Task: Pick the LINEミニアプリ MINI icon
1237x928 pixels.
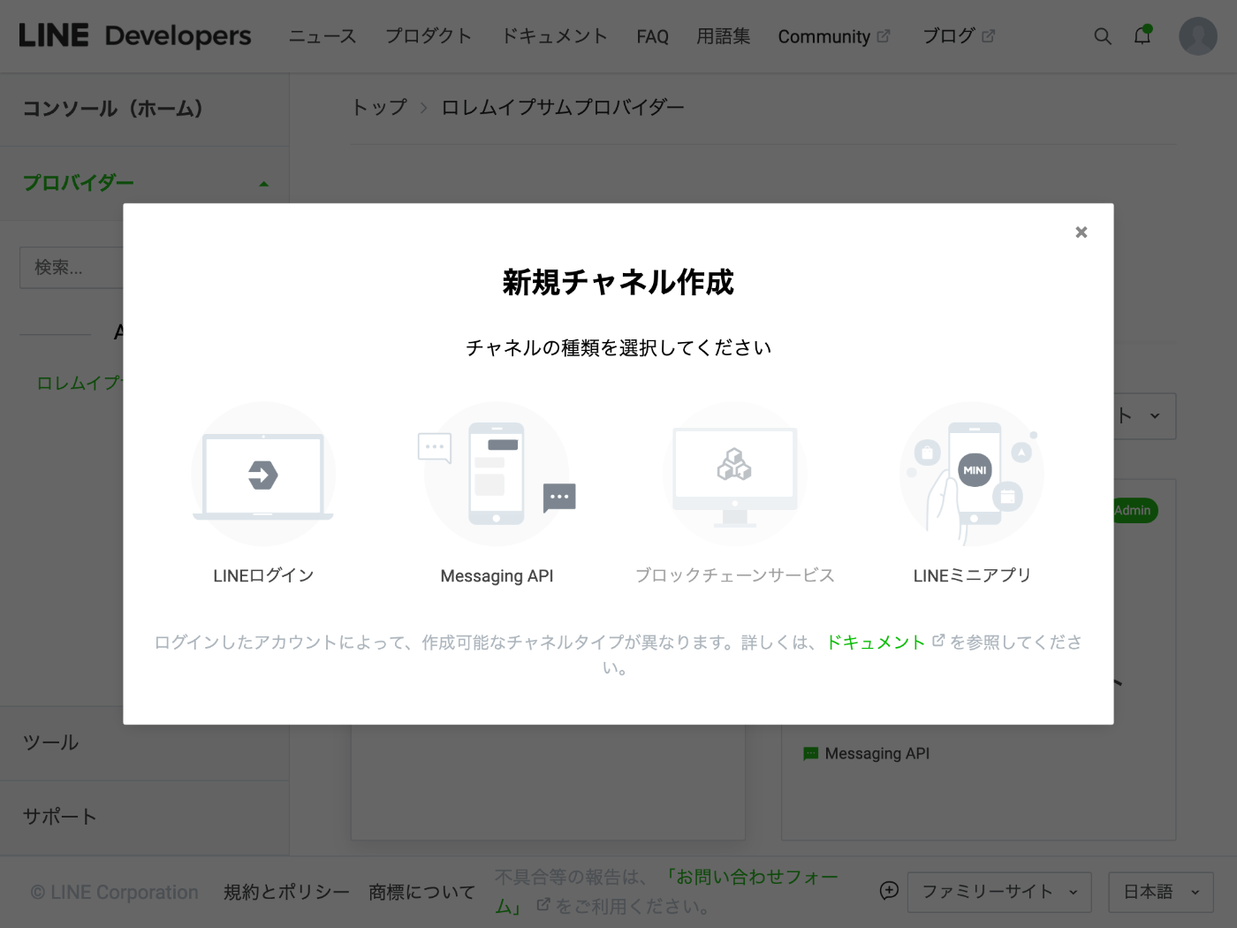Action: [x=972, y=475]
